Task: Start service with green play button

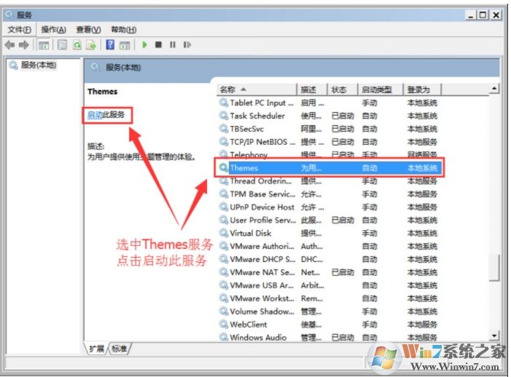Action: (144, 44)
